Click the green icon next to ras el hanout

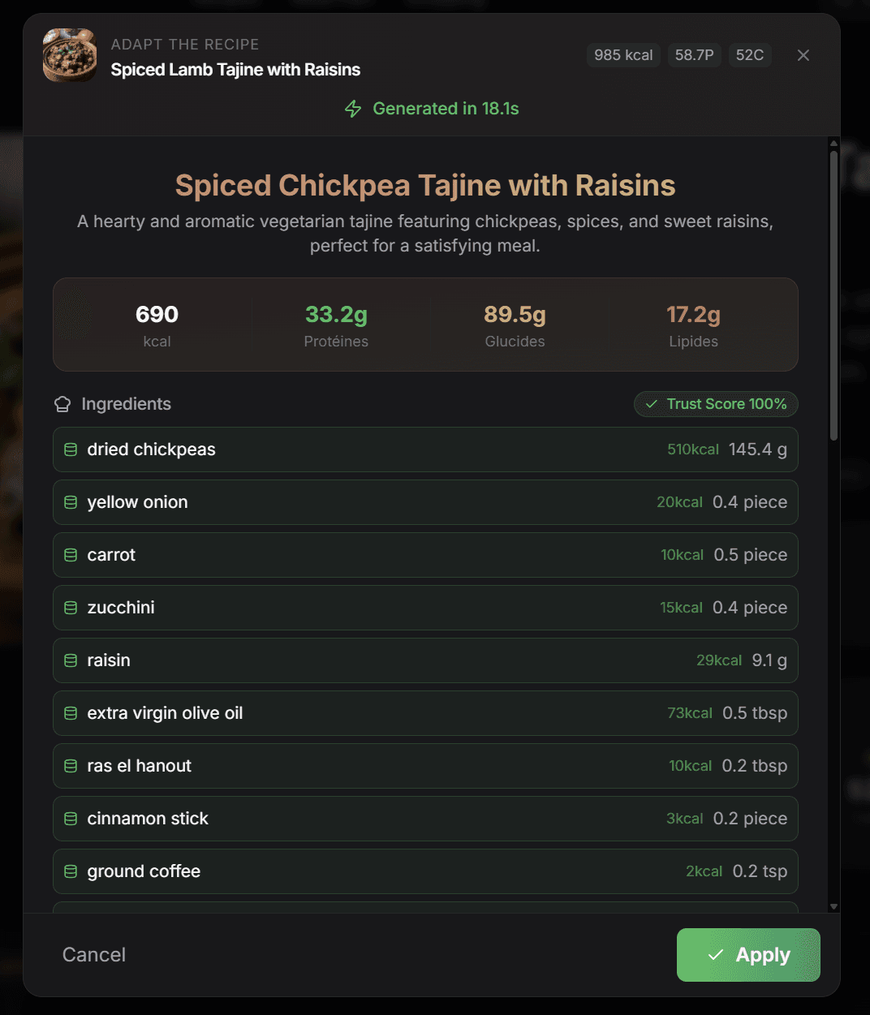[x=70, y=766]
